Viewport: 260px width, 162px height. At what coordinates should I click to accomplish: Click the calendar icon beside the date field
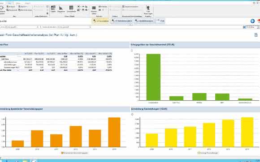[x=244, y=27]
